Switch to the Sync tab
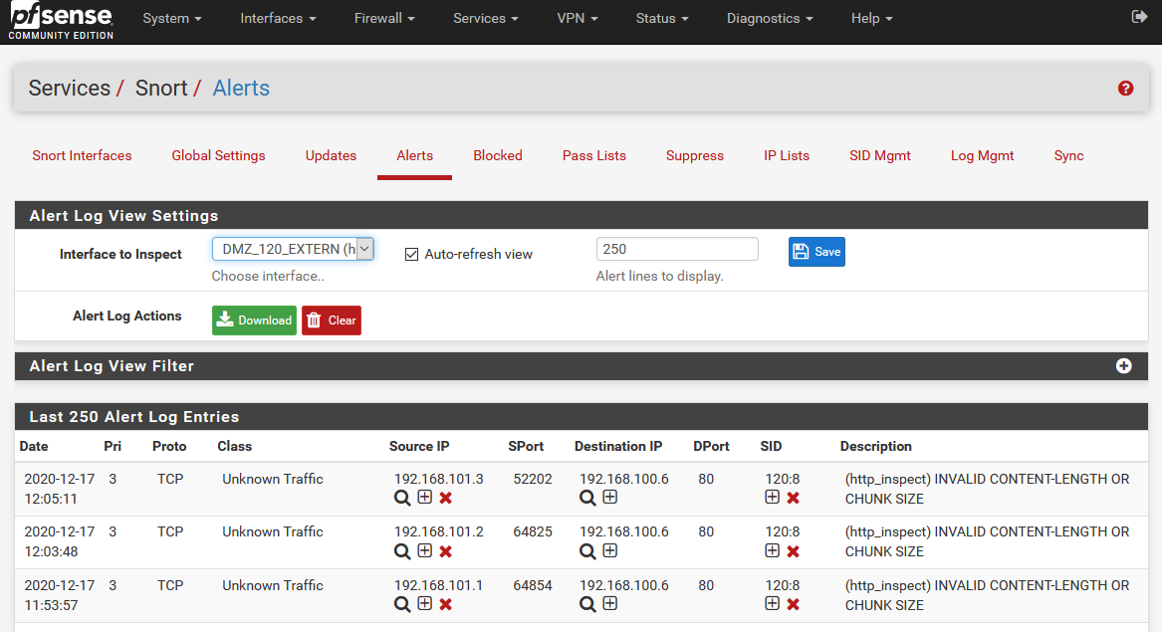Image resolution: width=1162 pixels, height=632 pixels. 1068,155
